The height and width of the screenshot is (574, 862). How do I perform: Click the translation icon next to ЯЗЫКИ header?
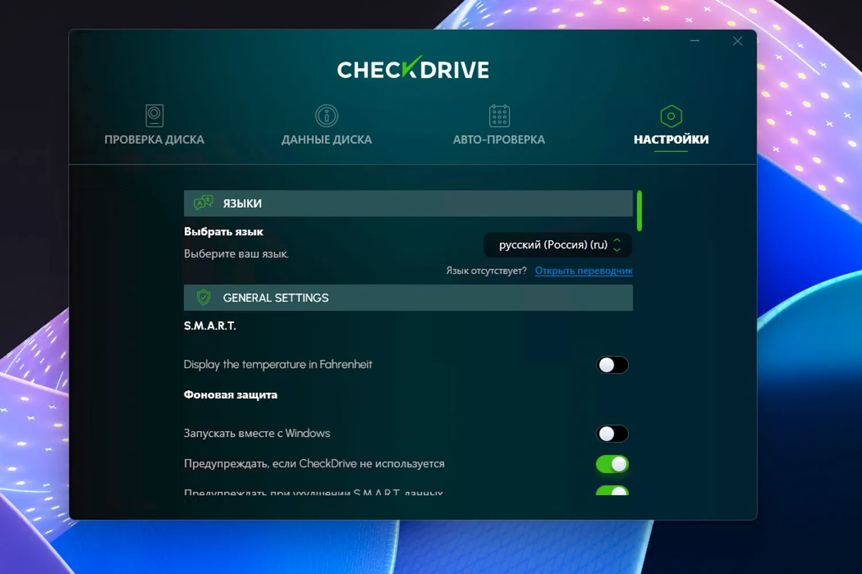click(x=202, y=203)
